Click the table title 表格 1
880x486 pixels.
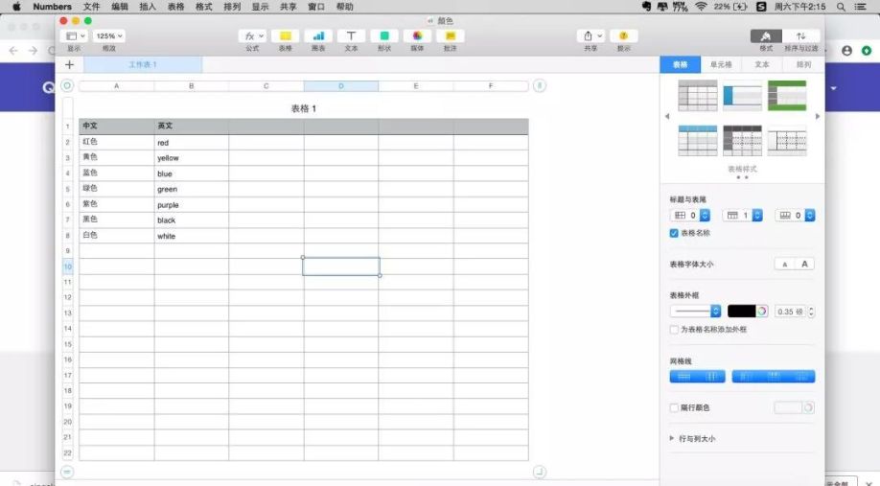[x=304, y=108]
